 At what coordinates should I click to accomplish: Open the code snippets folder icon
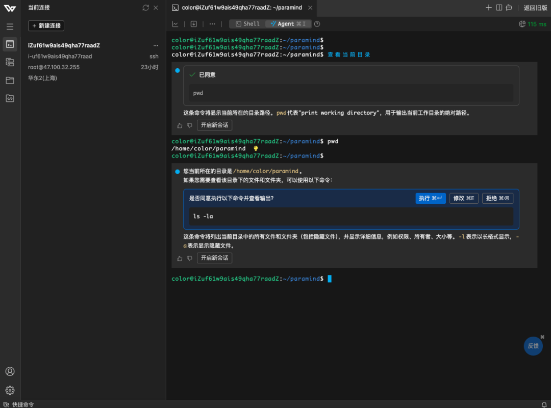click(x=10, y=98)
